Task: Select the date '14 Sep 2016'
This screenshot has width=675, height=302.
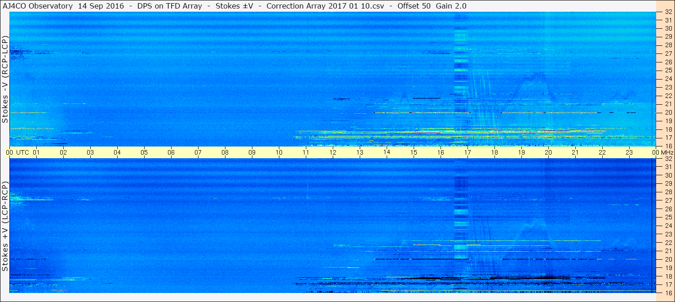Action: pos(101,6)
